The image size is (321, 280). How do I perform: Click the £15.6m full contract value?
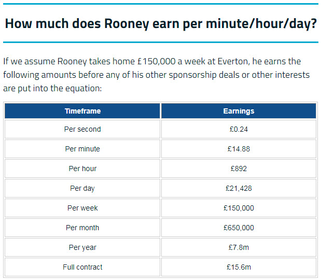(x=239, y=267)
